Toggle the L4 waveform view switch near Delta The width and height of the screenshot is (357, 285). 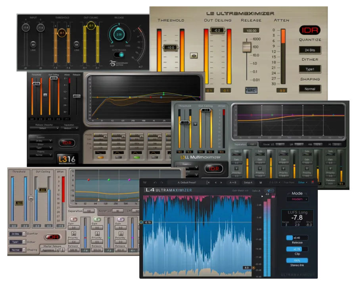(269, 190)
